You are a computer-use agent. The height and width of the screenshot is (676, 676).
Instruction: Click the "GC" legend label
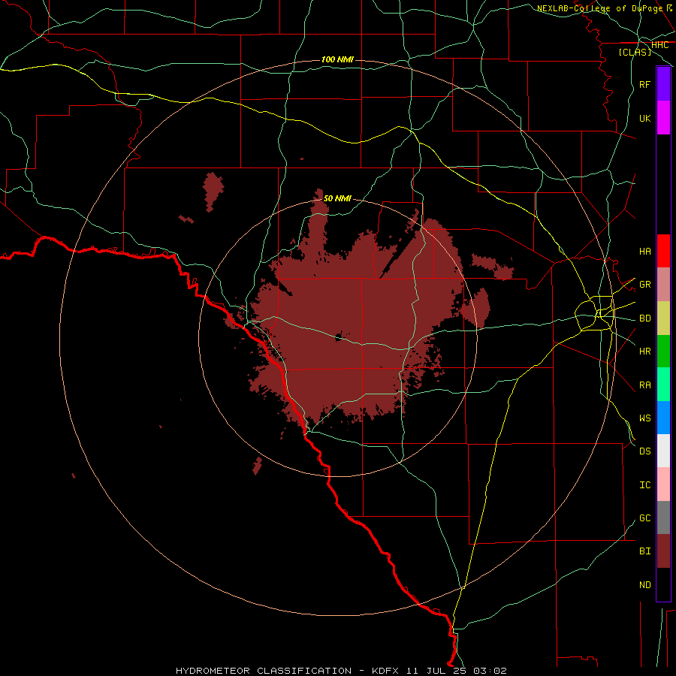pyautogui.click(x=644, y=518)
